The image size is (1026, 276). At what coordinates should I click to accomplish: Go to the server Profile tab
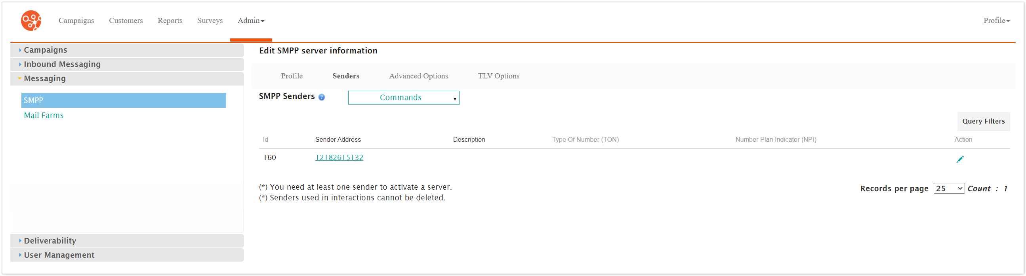pyautogui.click(x=292, y=76)
